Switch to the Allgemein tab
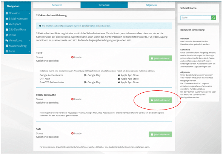 pyautogui.click(x=151, y=5)
